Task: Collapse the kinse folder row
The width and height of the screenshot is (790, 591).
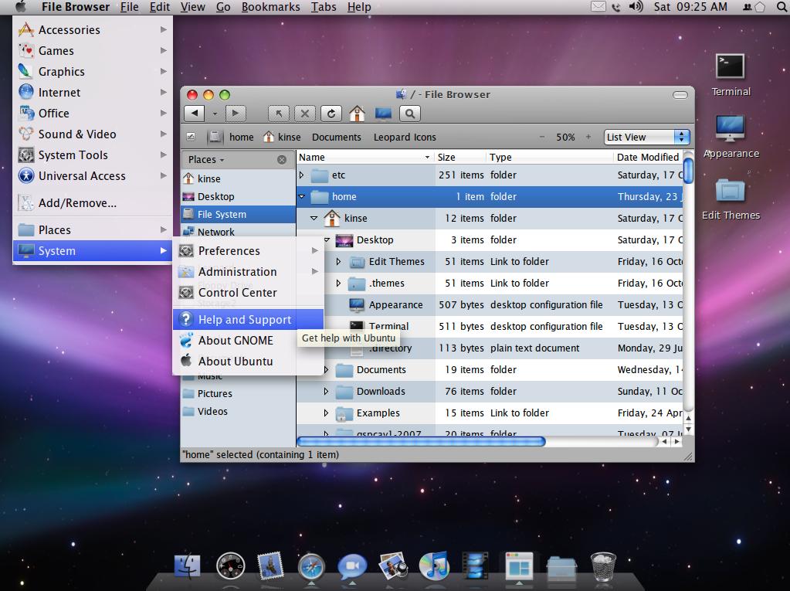Action: tap(314, 218)
